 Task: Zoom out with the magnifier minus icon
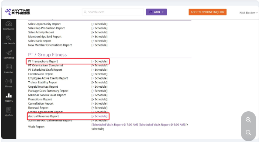click(248, 132)
